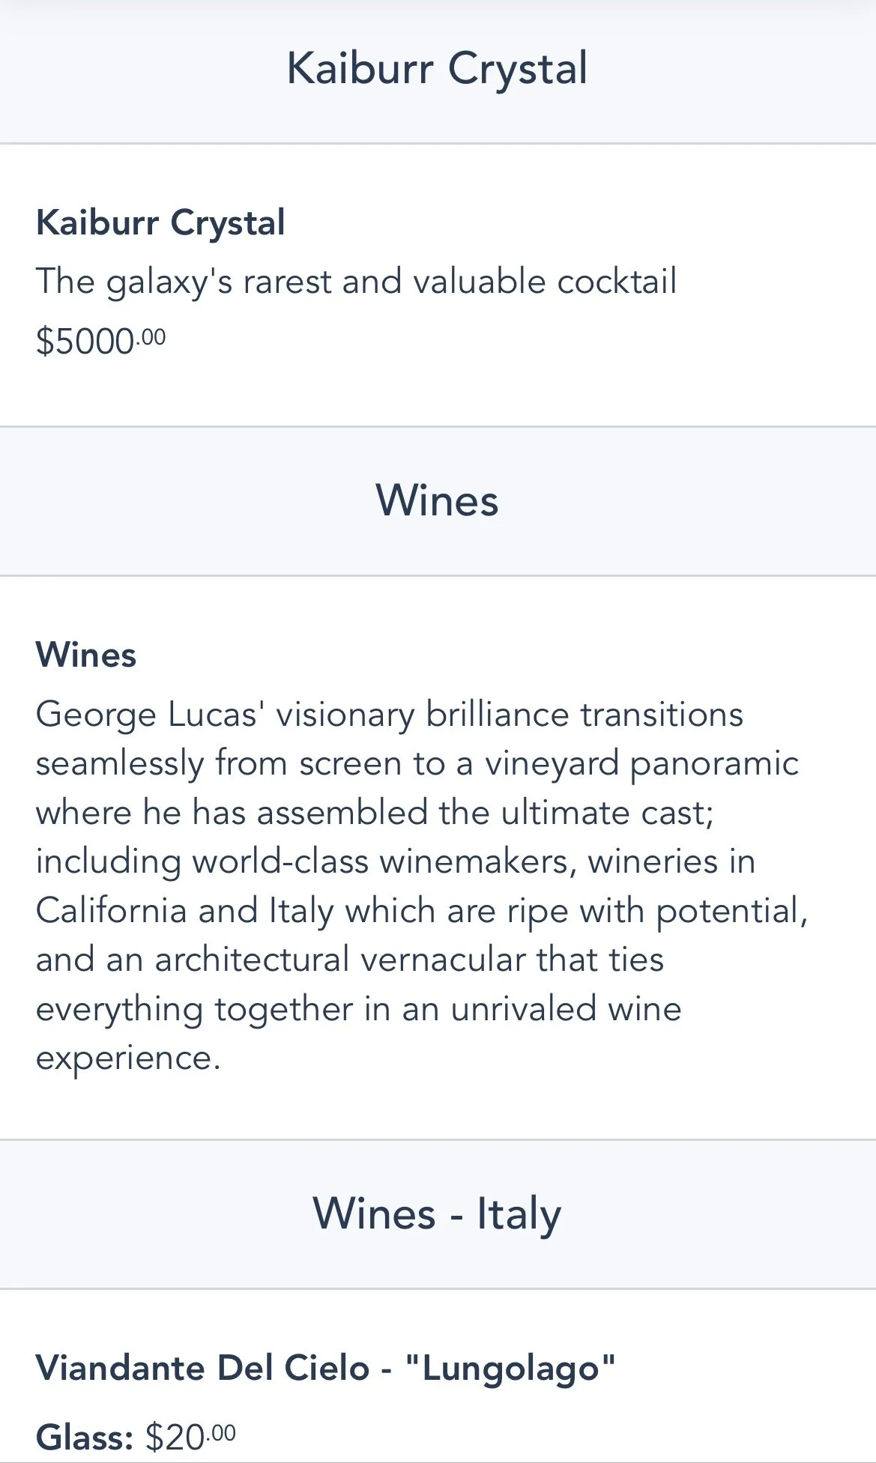
Task: Click the Kaiburr Crystal menu item card
Action: (438, 285)
